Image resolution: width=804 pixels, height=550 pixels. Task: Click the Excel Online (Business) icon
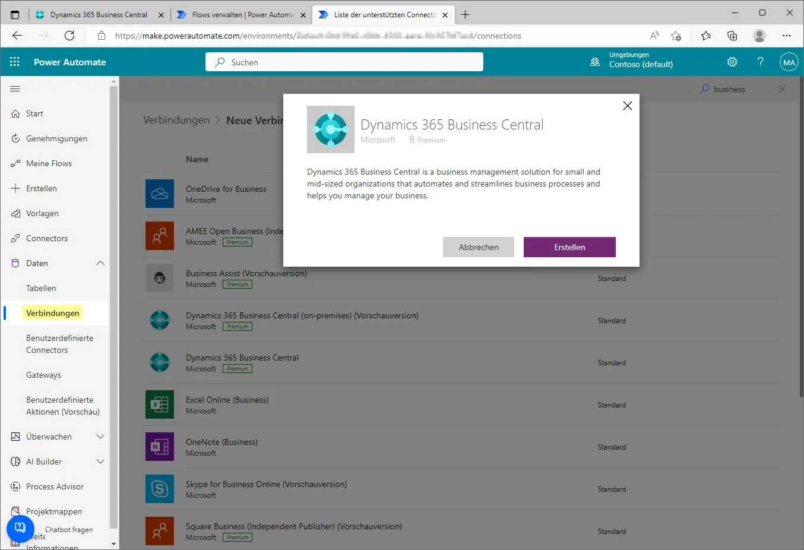point(160,404)
